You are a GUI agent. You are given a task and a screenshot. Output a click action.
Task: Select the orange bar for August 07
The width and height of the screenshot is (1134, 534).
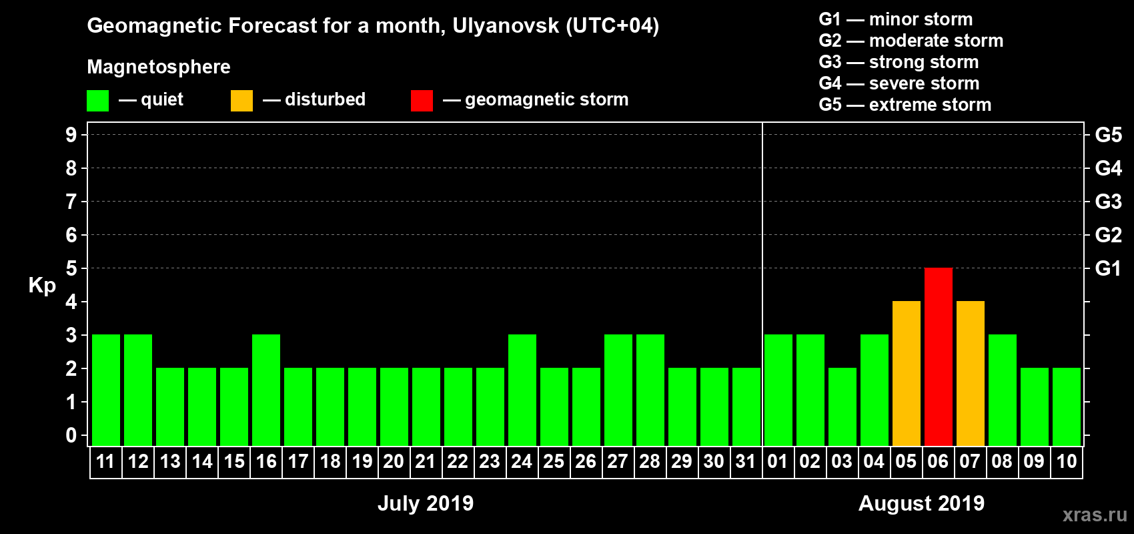[x=970, y=374]
